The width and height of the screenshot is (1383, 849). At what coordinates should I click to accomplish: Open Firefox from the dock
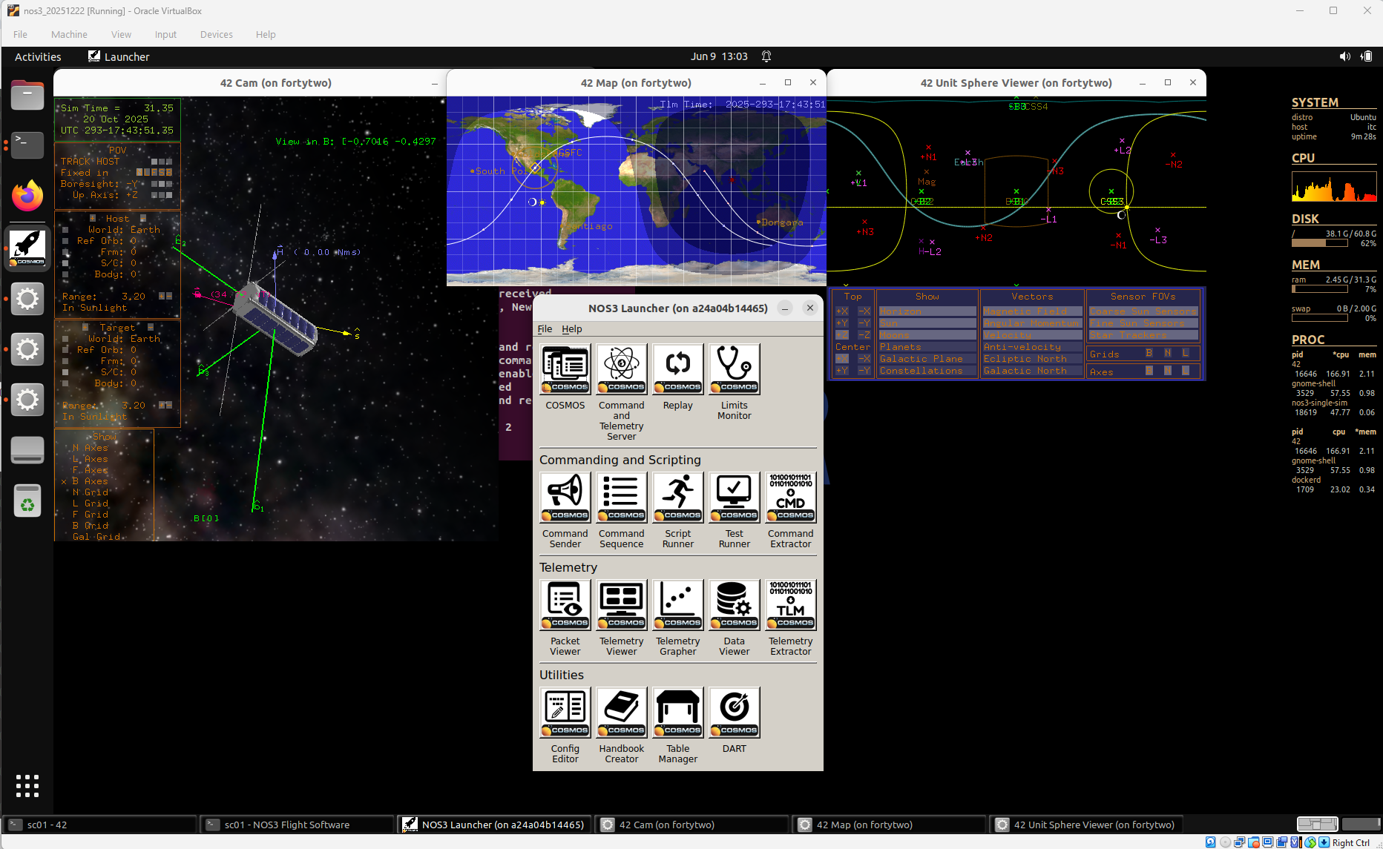pos(27,196)
